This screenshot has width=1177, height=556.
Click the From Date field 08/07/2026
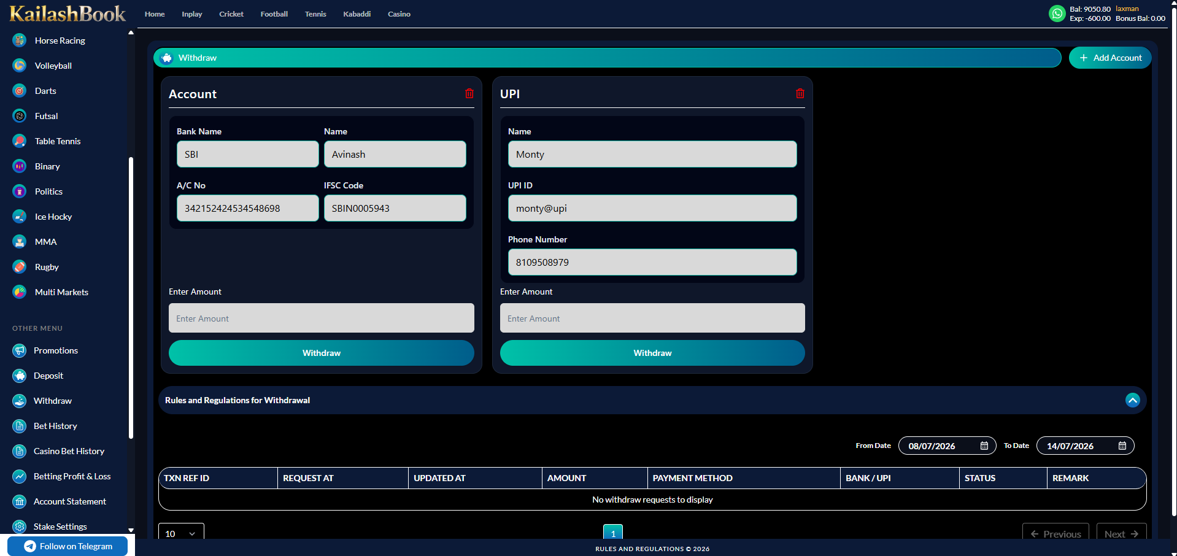947,446
